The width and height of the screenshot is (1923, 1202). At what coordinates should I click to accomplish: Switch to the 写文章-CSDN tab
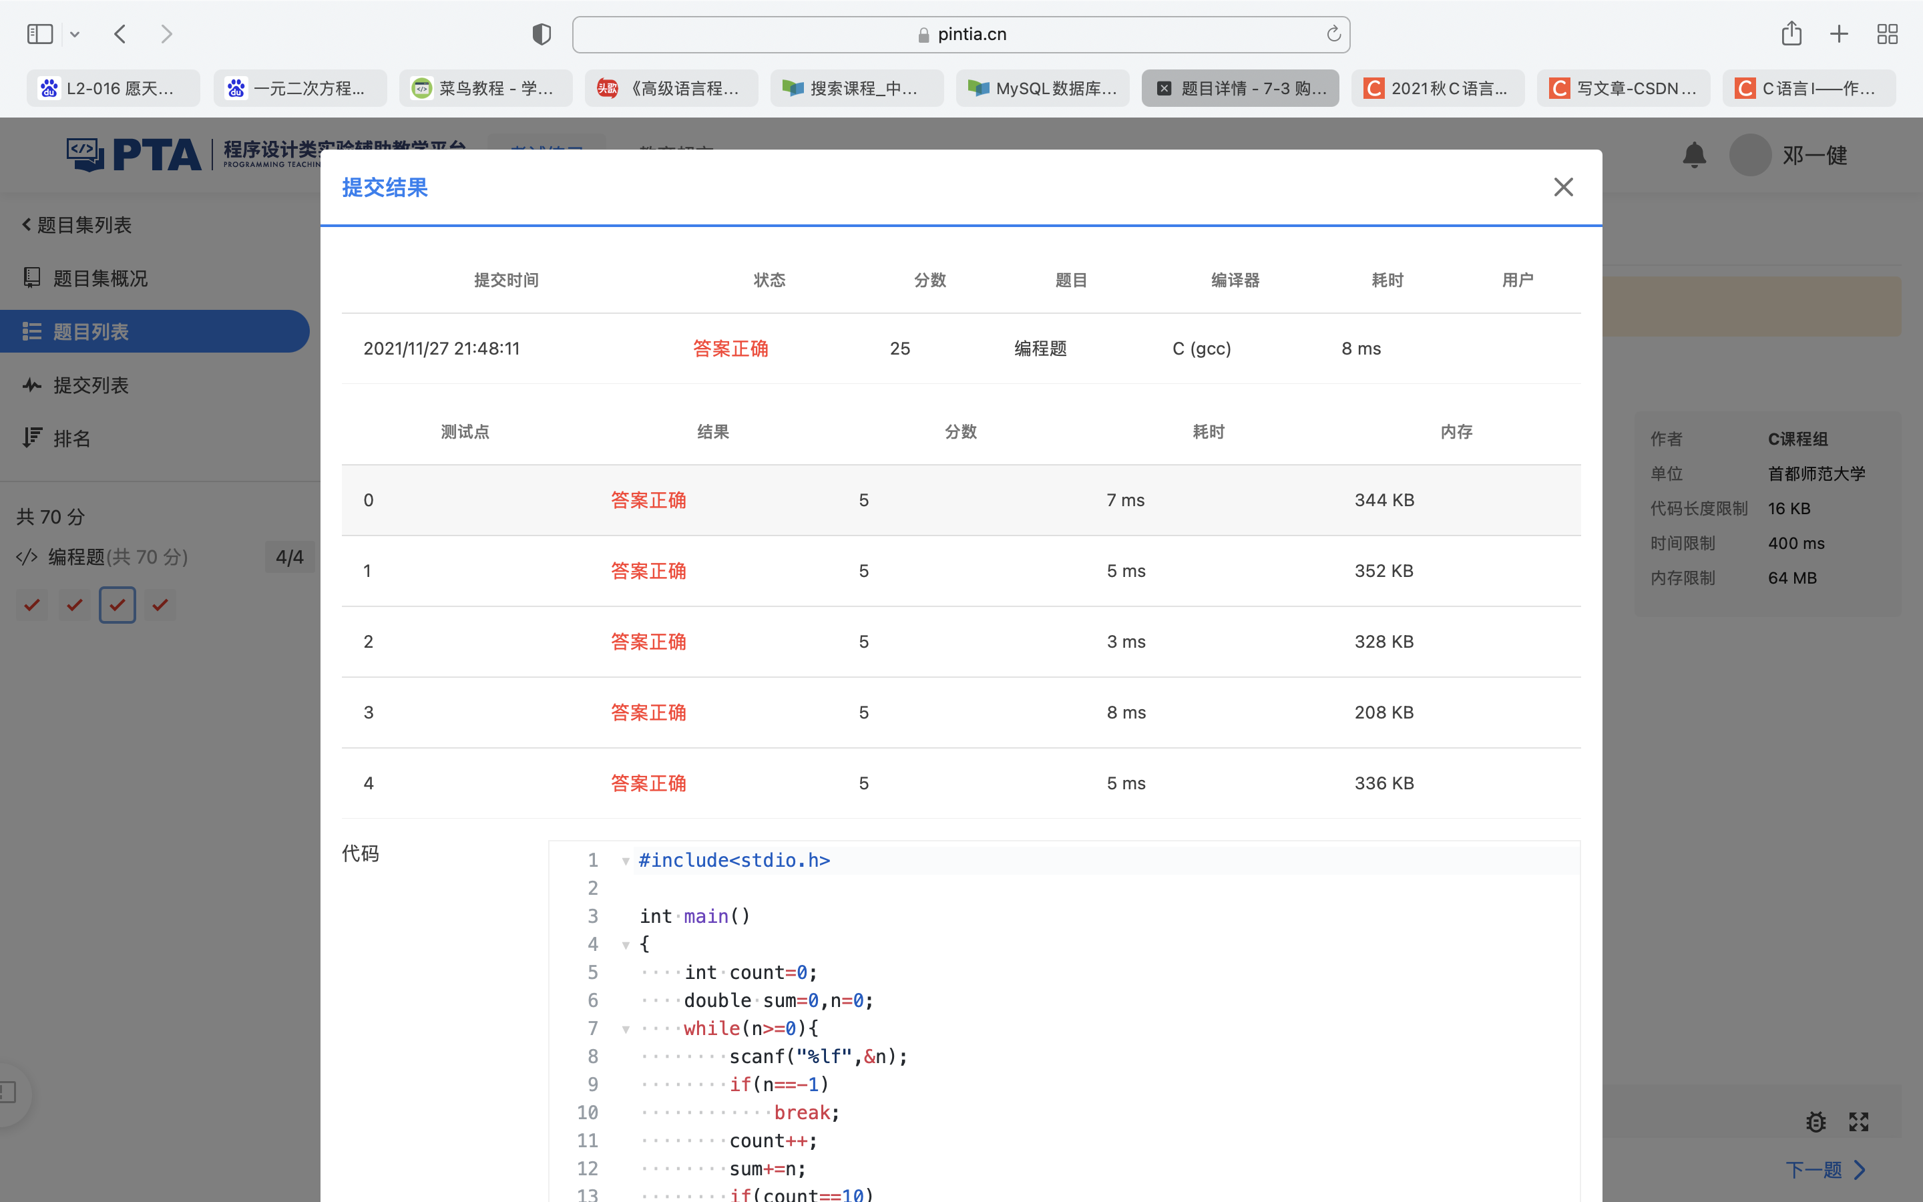(x=1623, y=88)
